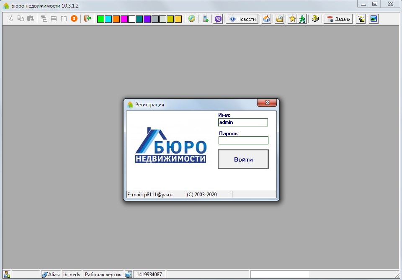402x280 pixels.
Task: Select the purple color swatch
Action: 147,19
